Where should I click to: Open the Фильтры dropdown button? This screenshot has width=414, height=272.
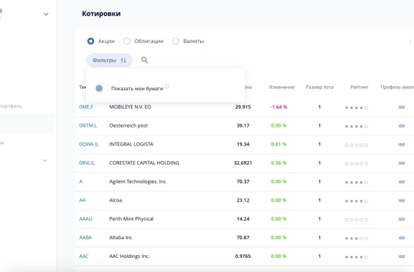pos(109,60)
